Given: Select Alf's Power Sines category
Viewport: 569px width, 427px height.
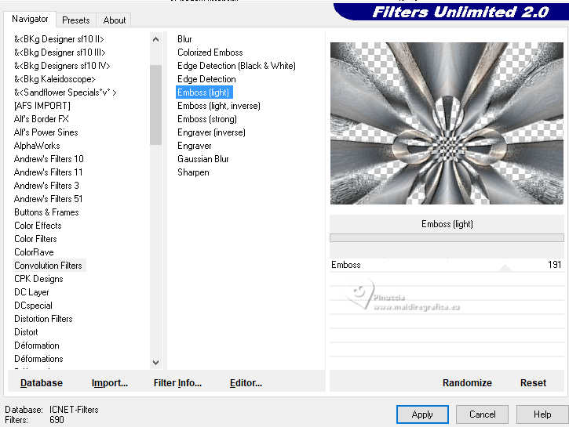Looking at the screenshot, I should coord(46,132).
